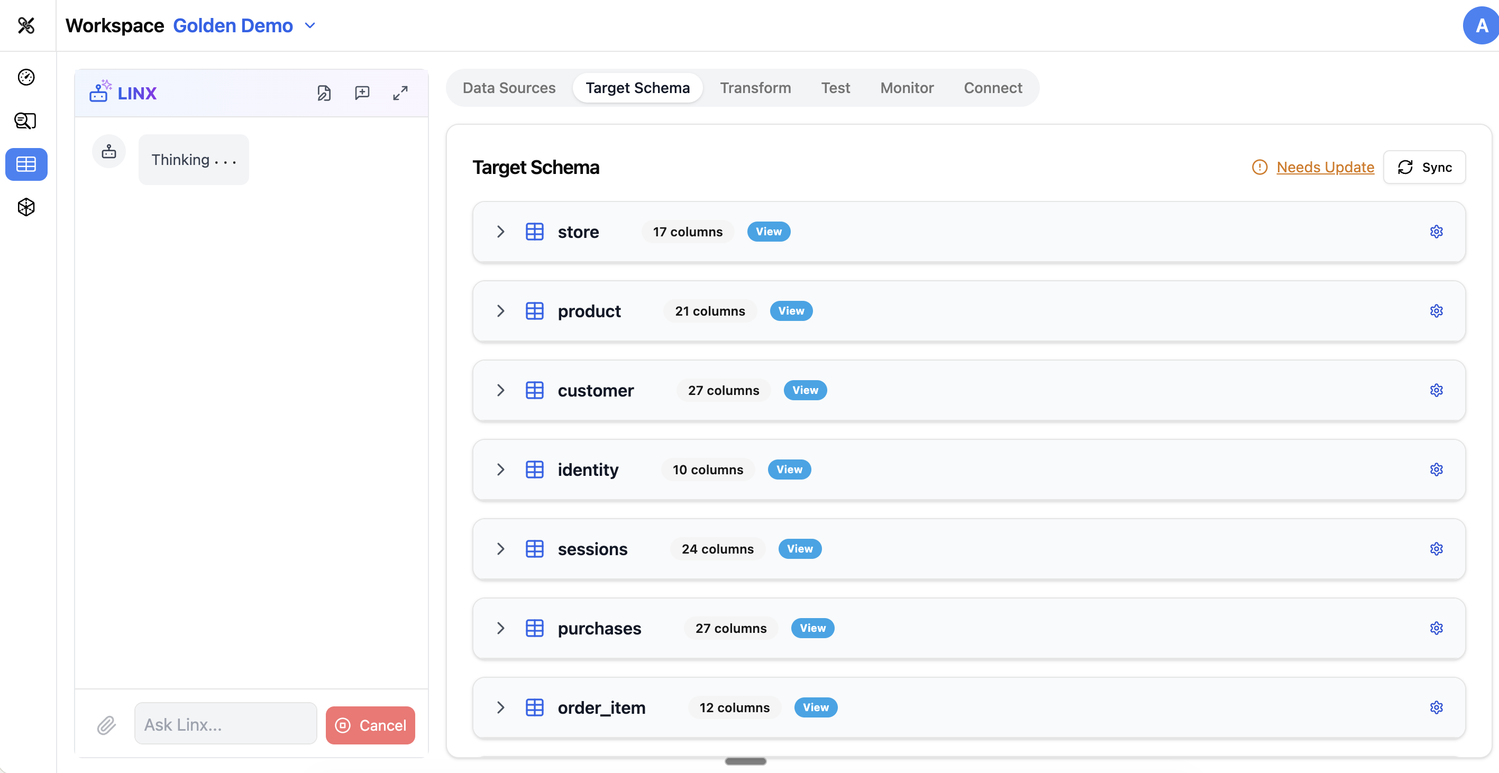The width and height of the screenshot is (1499, 773).
Task: Open the document edit icon in LINX header
Action: pos(324,93)
